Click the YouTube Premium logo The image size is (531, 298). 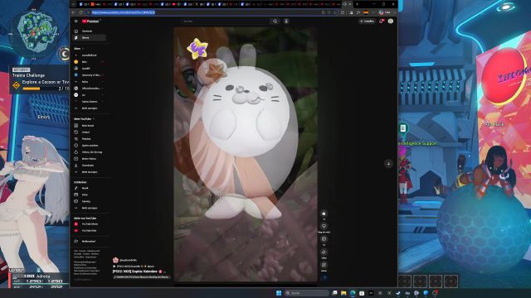click(90, 22)
